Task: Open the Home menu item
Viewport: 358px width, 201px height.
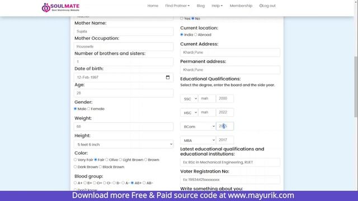Action: pyautogui.click(x=153, y=6)
